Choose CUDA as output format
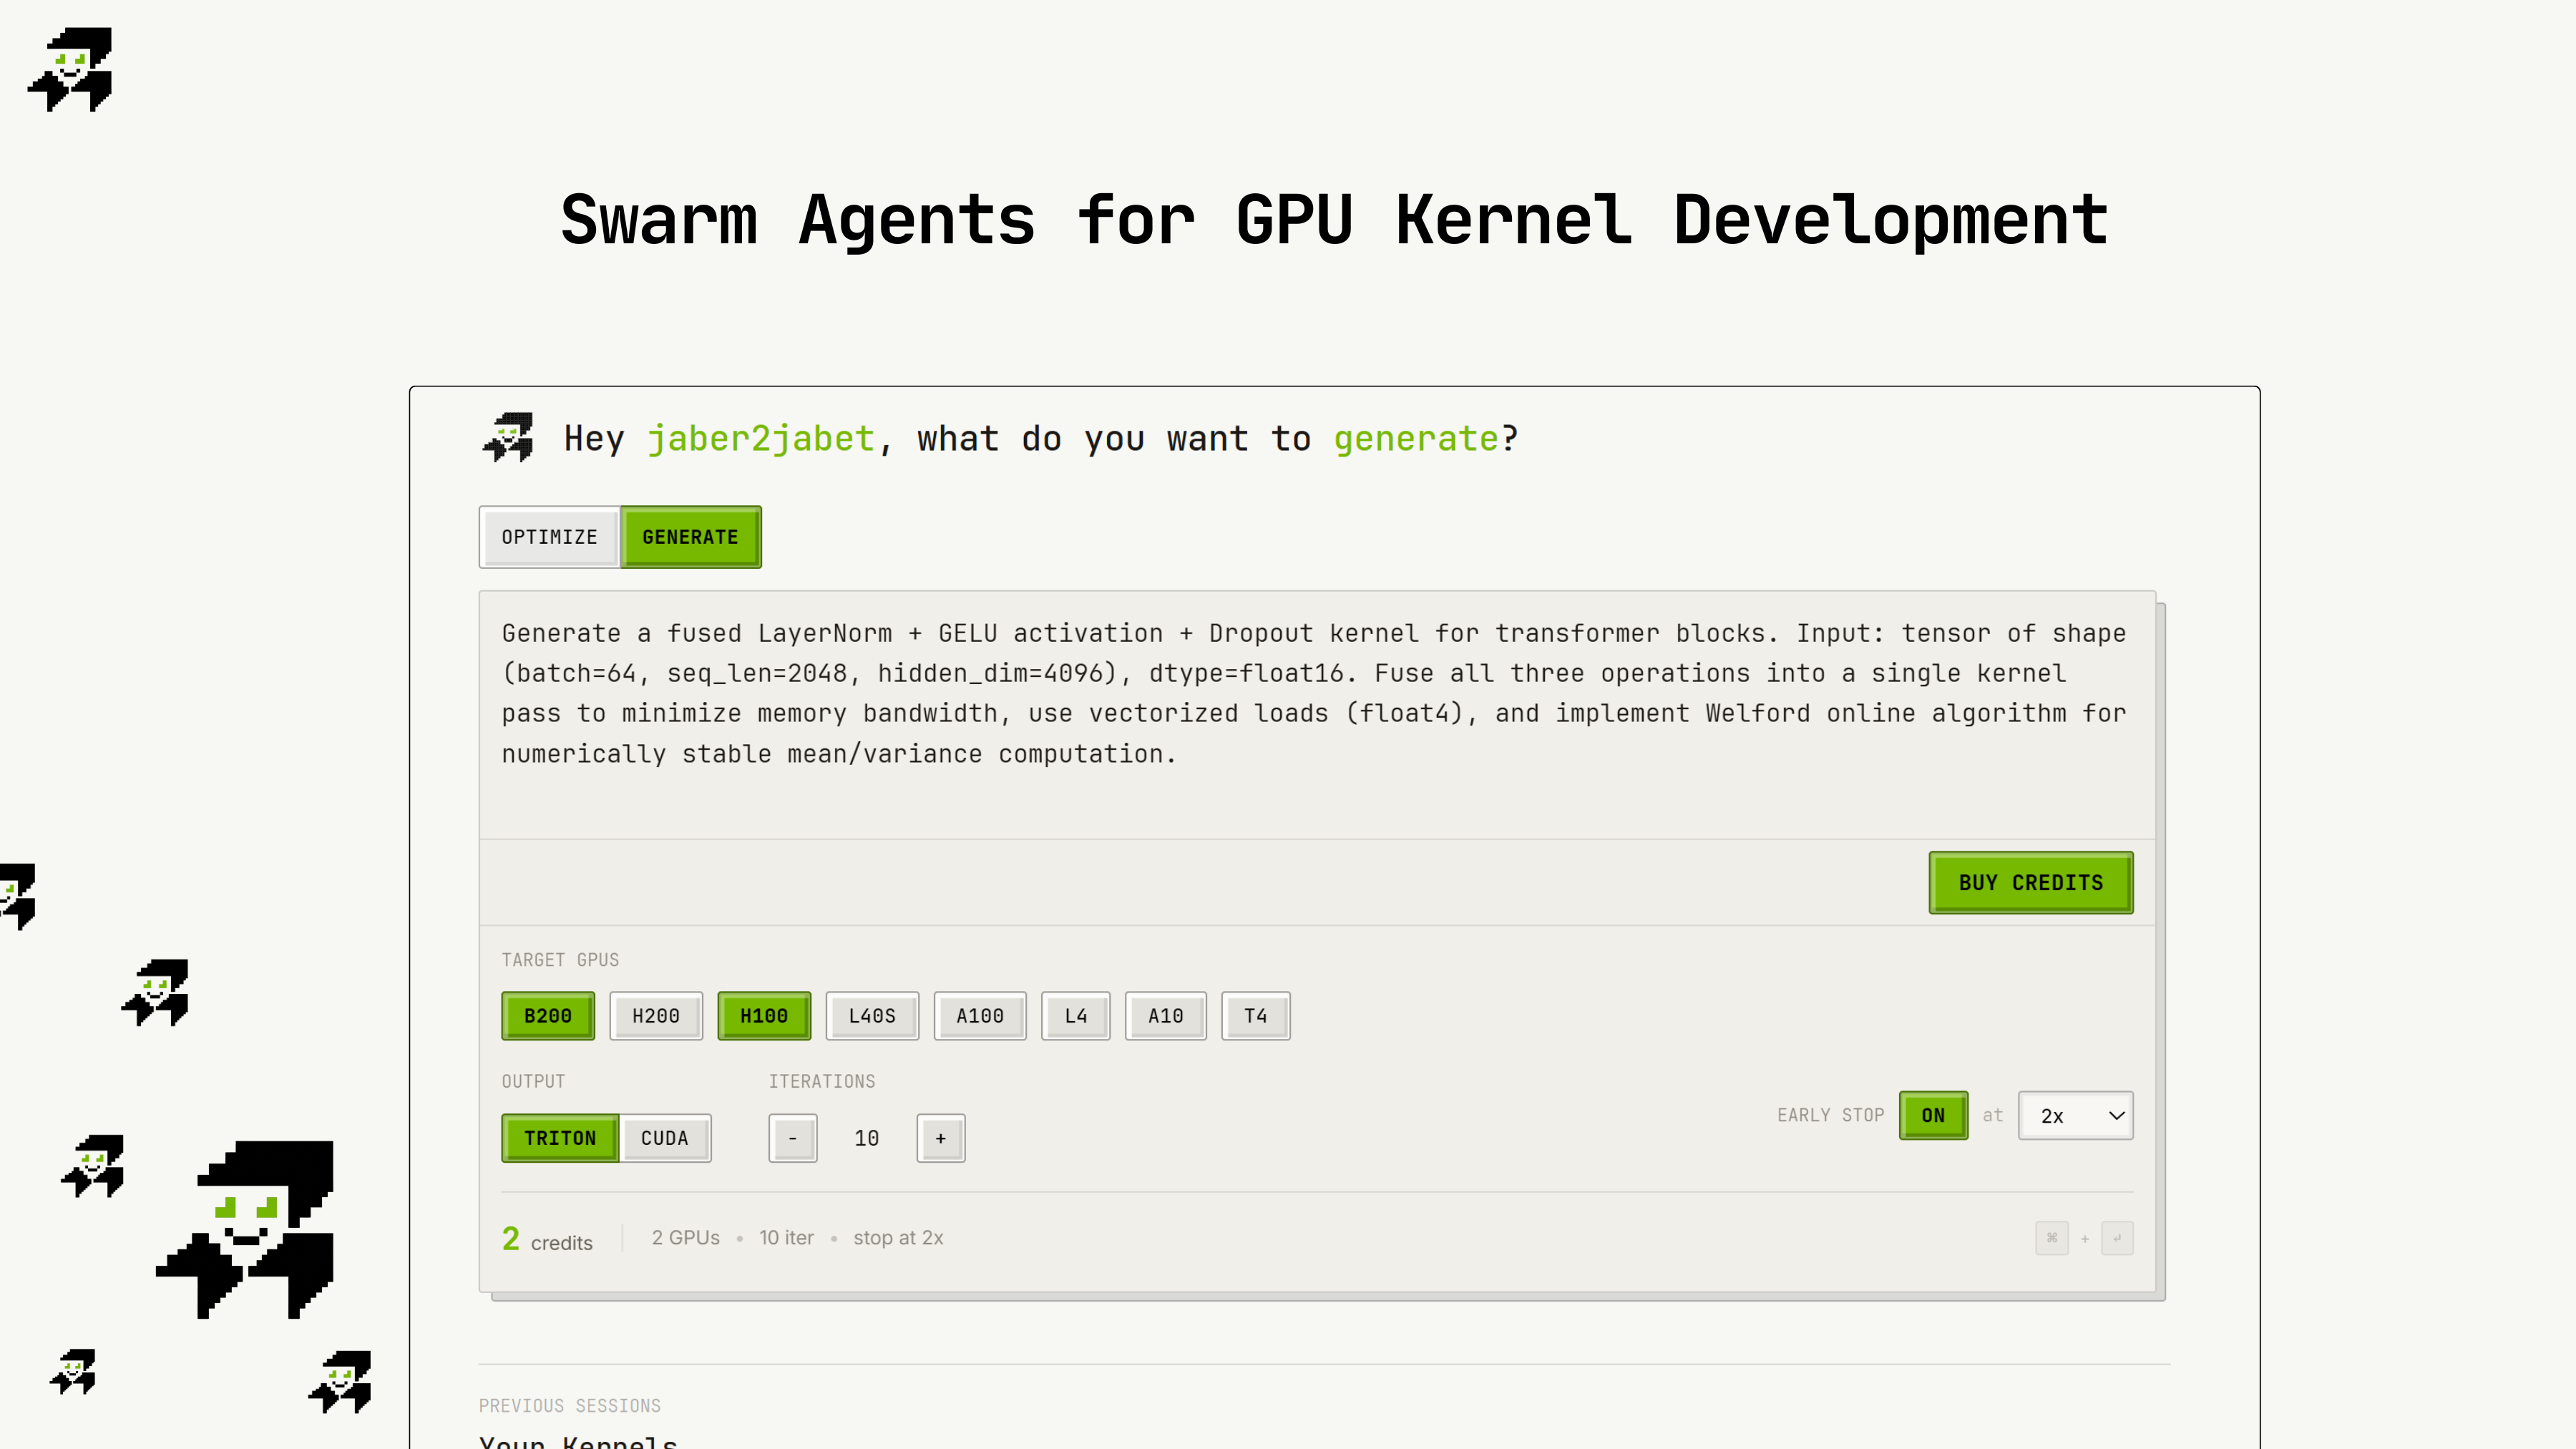Viewport: 2576px width, 1449px height. pyautogui.click(x=664, y=1138)
